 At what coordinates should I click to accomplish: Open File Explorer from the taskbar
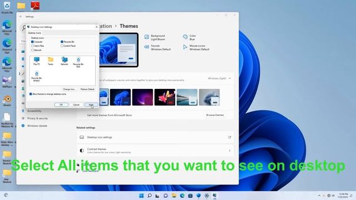pos(174,196)
